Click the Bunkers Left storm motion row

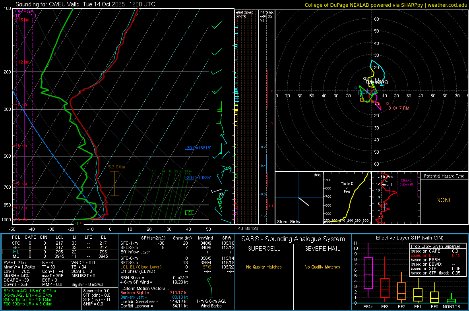[154, 297]
